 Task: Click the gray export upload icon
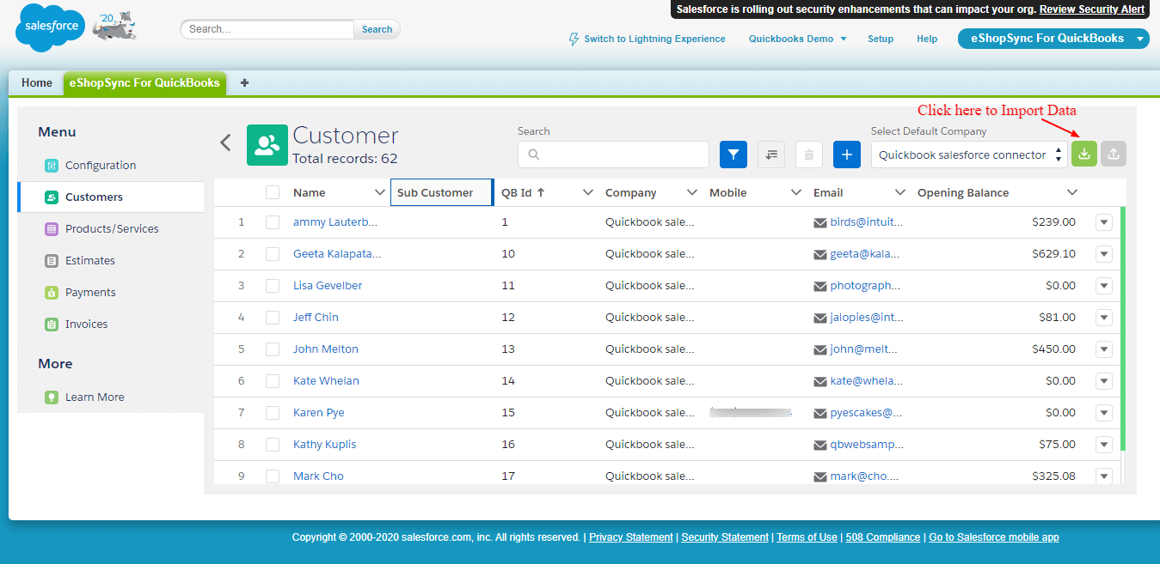[1114, 155]
